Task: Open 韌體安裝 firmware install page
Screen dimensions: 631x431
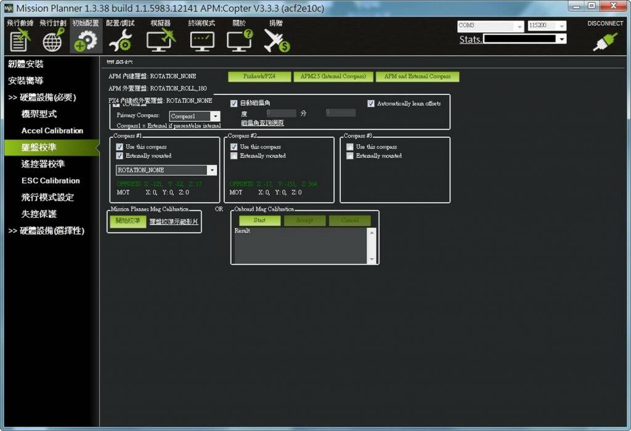Action: pos(25,64)
